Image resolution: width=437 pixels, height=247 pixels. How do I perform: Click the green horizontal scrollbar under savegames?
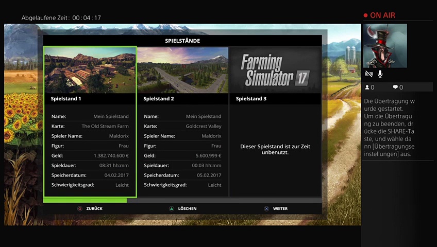(x=85, y=200)
